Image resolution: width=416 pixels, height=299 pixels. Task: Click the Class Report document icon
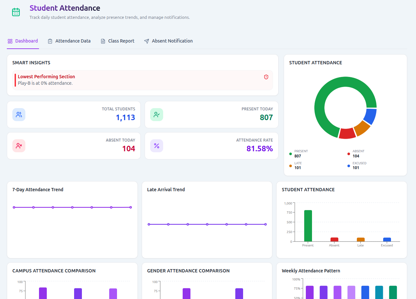click(x=103, y=41)
